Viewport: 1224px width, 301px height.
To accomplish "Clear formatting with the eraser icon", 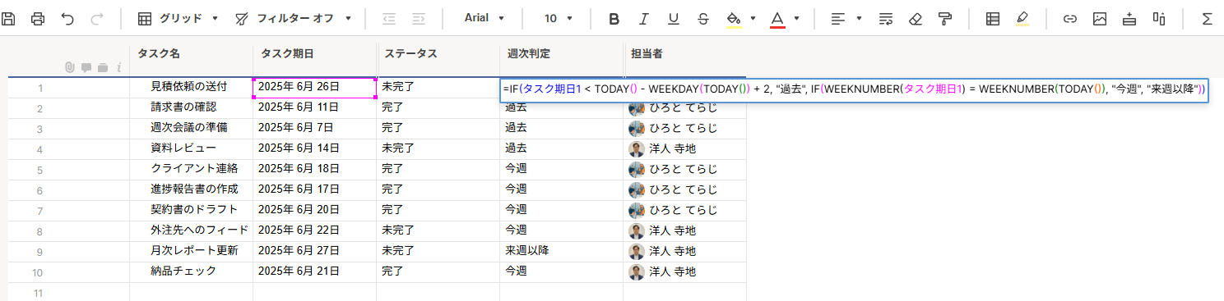I will pos(916,18).
